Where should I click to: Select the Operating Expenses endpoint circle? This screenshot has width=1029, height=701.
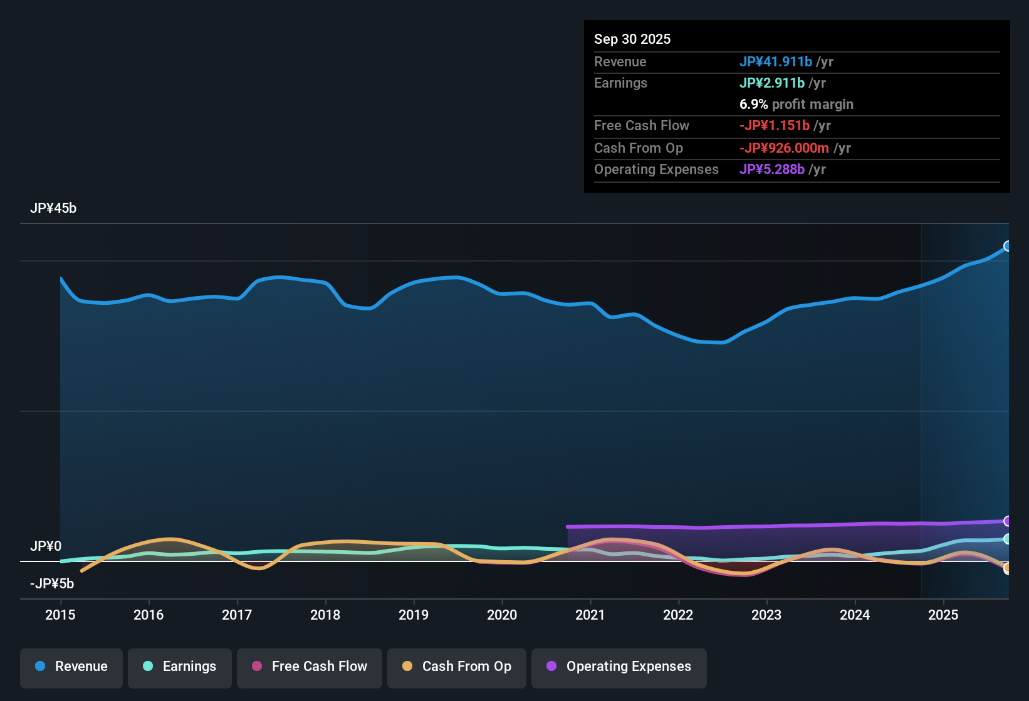click(x=1008, y=520)
